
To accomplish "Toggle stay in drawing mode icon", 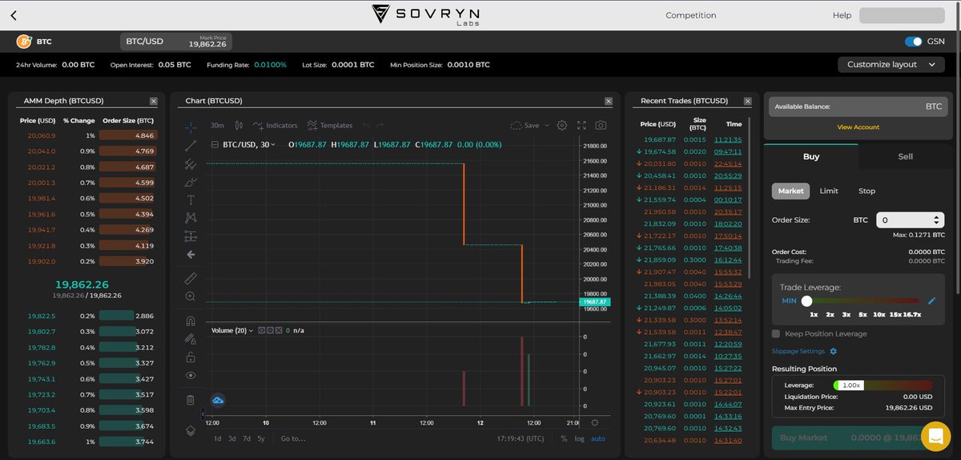I will click(191, 339).
